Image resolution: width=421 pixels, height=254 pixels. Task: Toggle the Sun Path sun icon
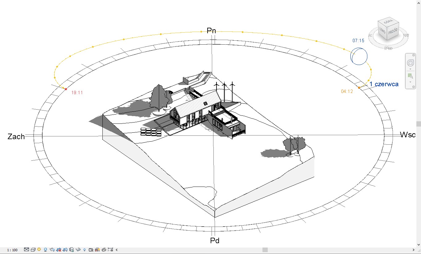coord(39,249)
